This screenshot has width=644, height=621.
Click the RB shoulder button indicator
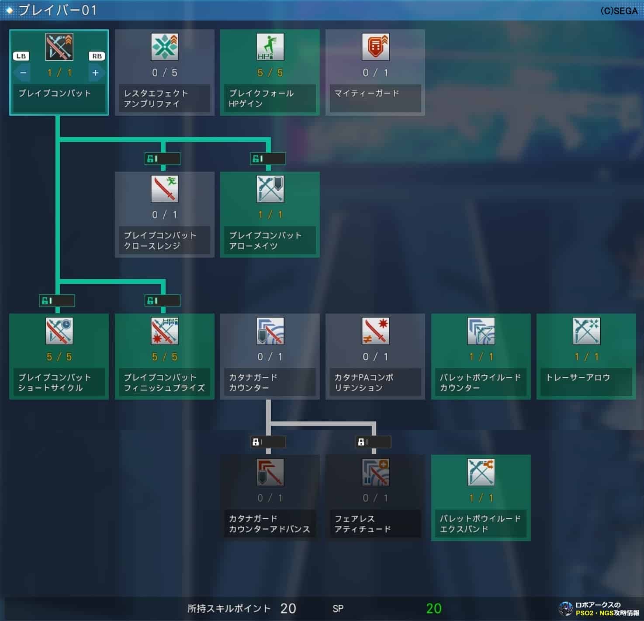[97, 56]
